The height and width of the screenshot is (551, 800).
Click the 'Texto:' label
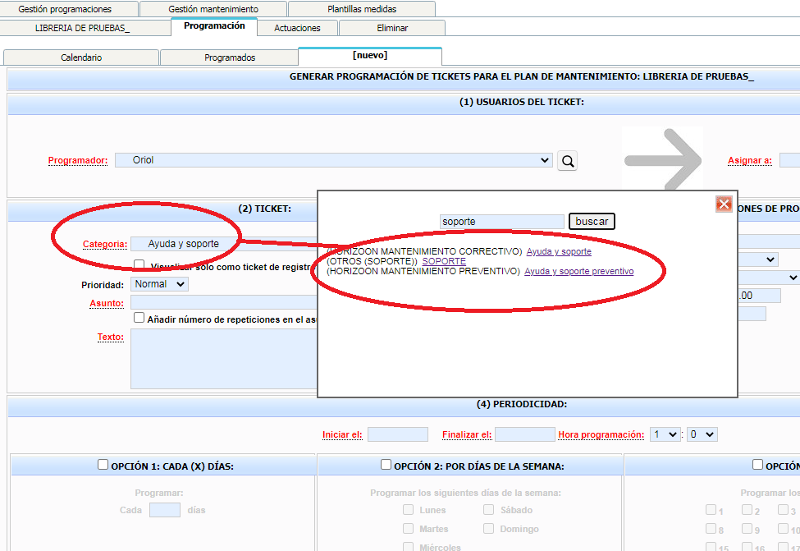(111, 337)
